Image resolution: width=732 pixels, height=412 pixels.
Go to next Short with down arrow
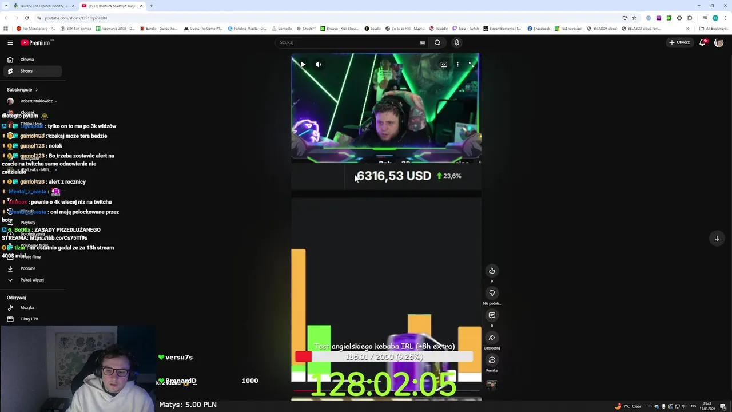pos(717,238)
